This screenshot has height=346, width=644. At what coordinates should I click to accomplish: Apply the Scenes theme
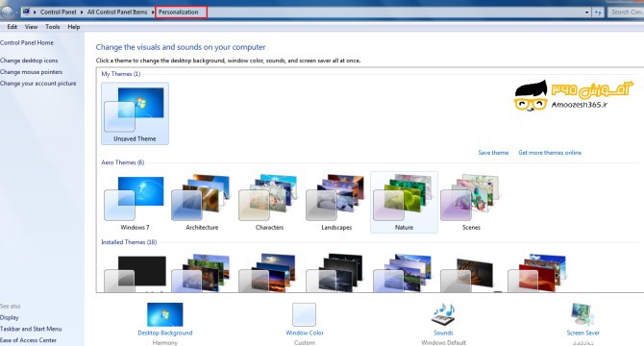[471, 203]
